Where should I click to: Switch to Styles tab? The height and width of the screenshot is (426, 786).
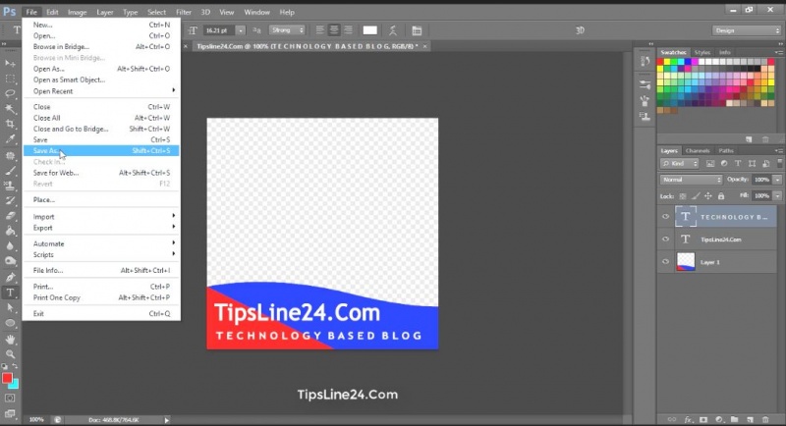[x=702, y=52]
